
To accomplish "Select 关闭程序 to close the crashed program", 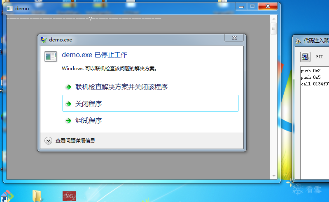I will click(150, 103).
